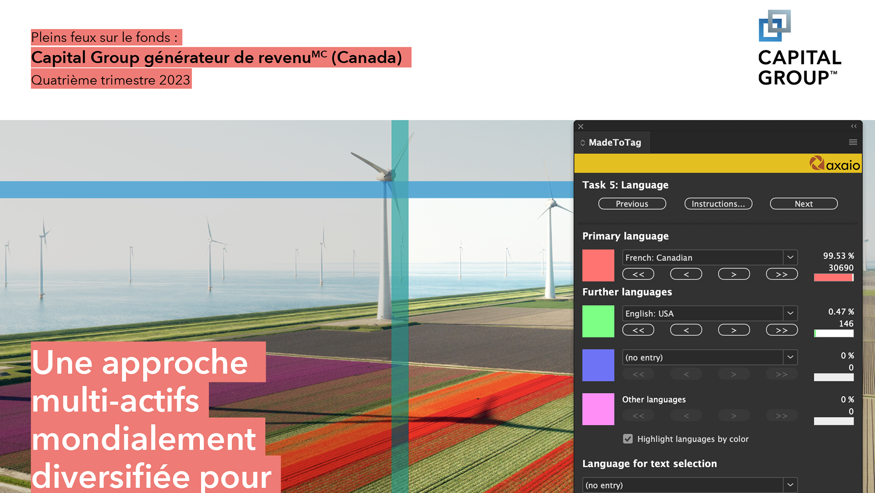Click the Capital Group logo
Viewport: 875px width, 493px height.
click(799, 48)
